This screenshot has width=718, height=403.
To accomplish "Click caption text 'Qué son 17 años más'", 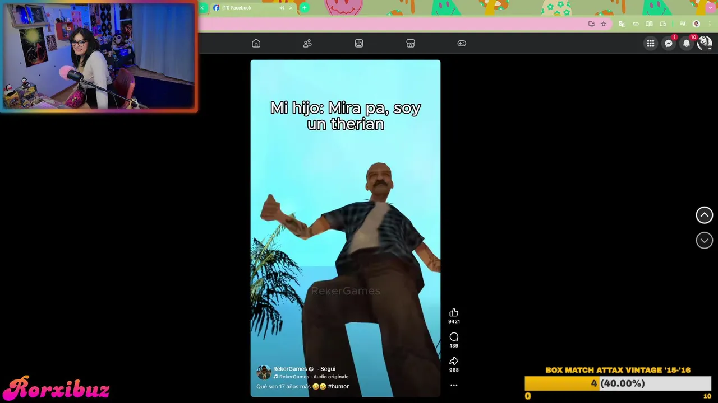I will point(283,386).
